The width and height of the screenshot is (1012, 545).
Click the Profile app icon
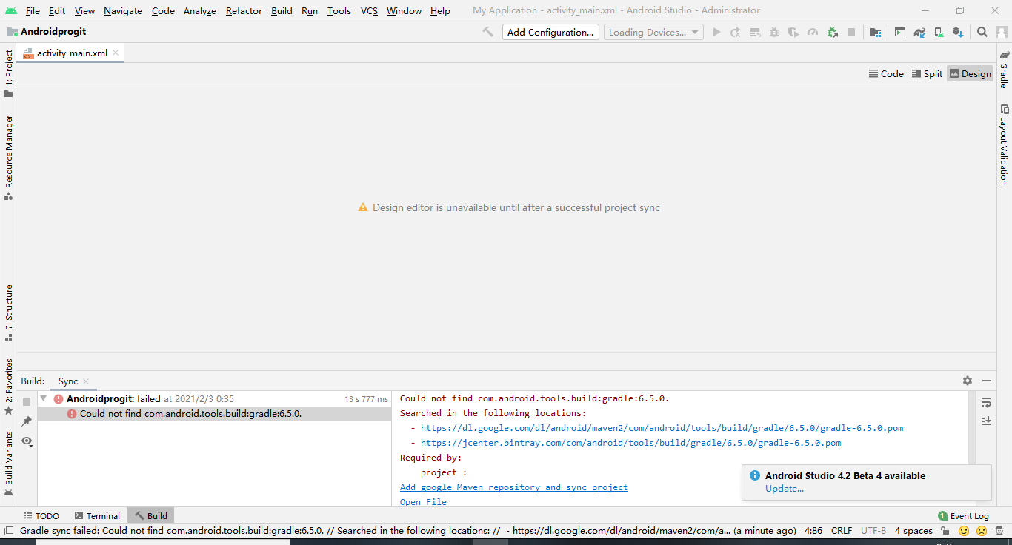coord(813,32)
